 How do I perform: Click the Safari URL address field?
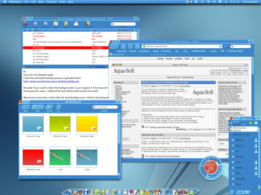182,46
